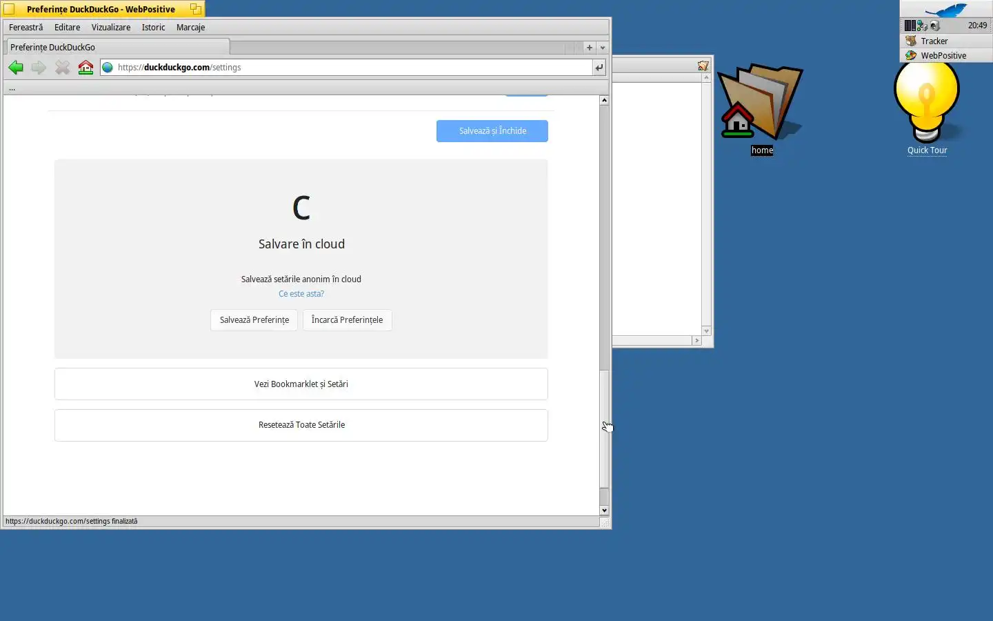The width and height of the screenshot is (993, 621).
Task: Click Vezi Bookmarklet și Setări
Action: point(301,384)
